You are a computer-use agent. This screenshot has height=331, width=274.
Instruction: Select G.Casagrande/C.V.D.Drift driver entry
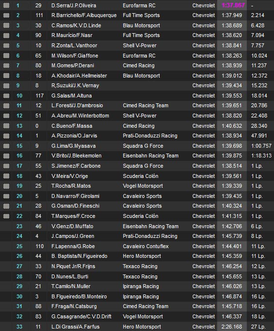pyautogui.click(x=81, y=316)
